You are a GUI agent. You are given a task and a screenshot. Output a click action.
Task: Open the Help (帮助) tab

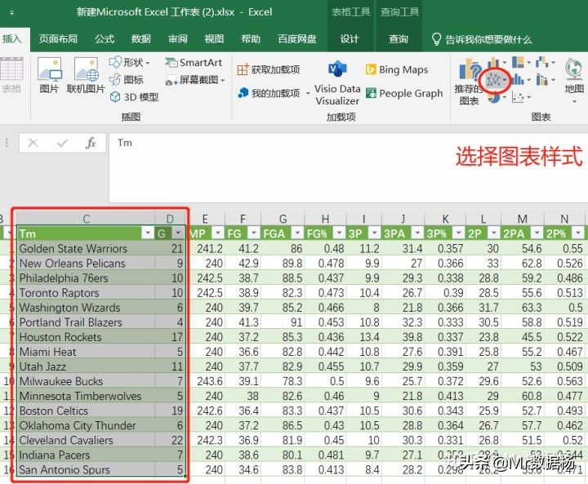251,39
